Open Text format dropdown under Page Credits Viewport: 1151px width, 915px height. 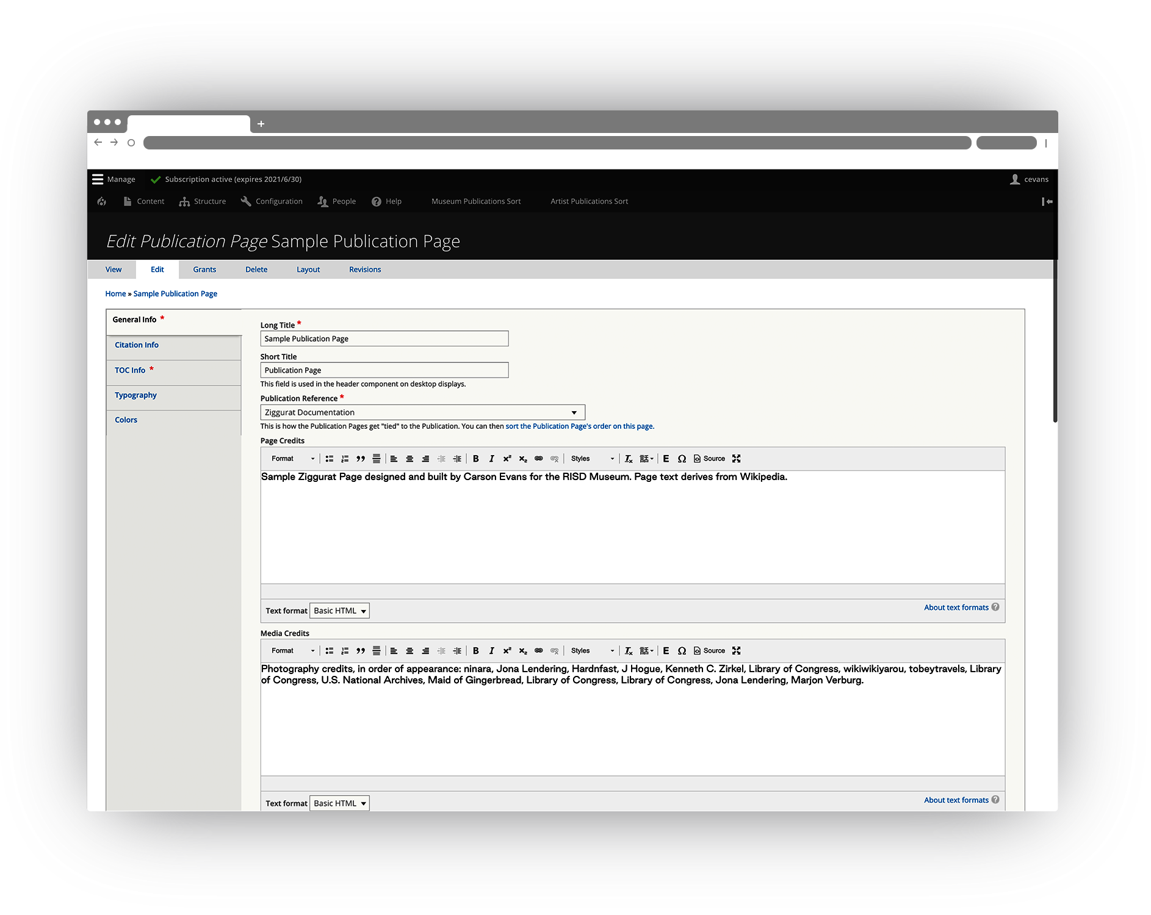coord(339,611)
